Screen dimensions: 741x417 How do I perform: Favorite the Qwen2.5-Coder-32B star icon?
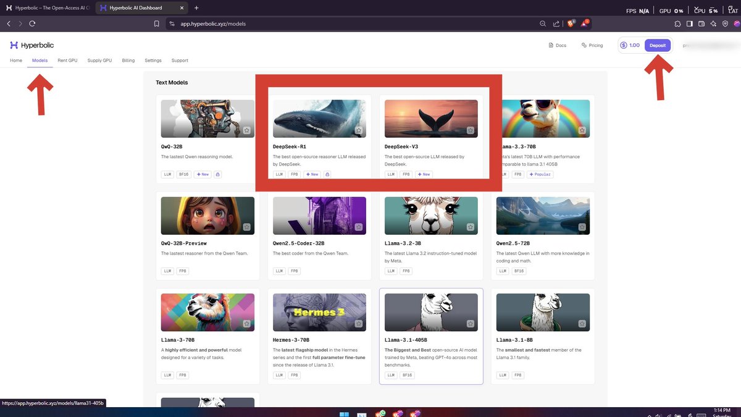click(358, 227)
